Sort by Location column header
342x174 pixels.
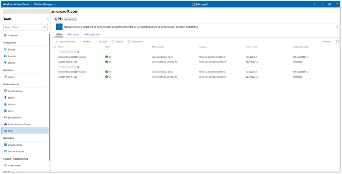coord(203,47)
